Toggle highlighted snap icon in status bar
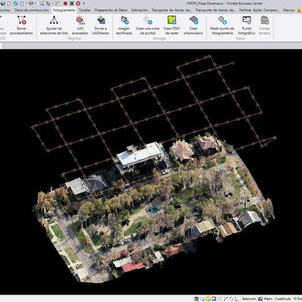Image resolution: width=302 pixels, height=302 pixels. pyautogui.click(x=208, y=299)
